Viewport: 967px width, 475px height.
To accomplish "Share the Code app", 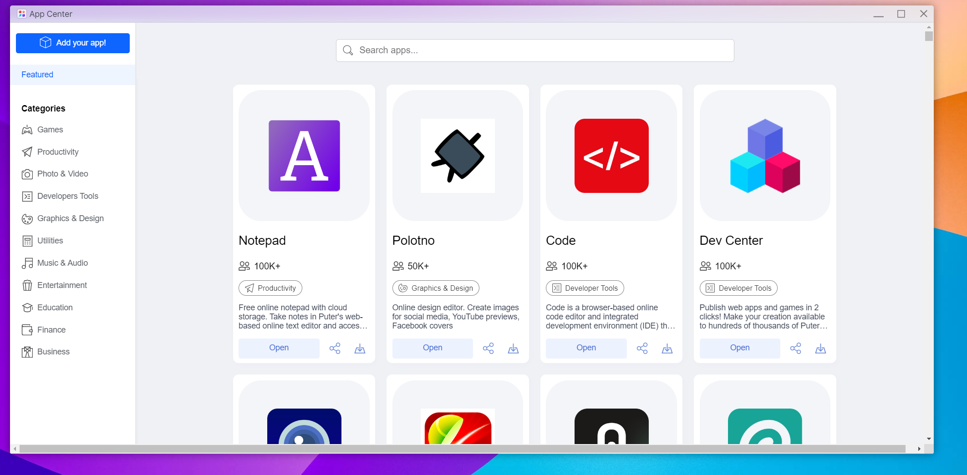I will tap(642, 349).
